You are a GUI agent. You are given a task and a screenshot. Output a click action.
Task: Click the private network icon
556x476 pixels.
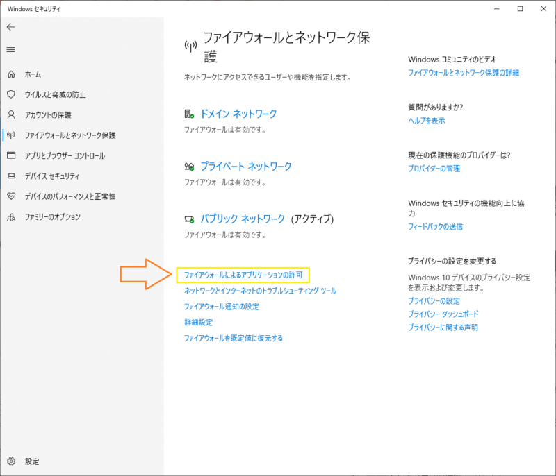point(189,167)
